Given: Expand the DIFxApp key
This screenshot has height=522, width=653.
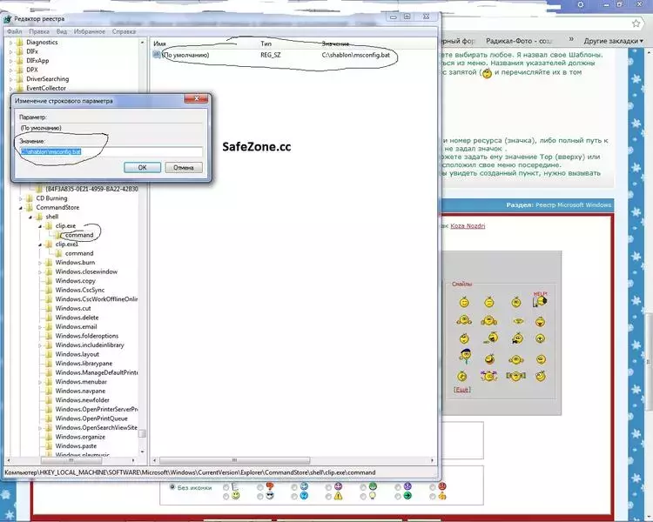Looking at the screenshot, I should (10, 60).
